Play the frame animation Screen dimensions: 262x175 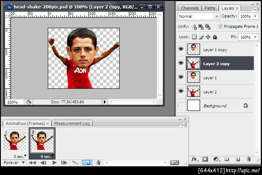tap(55, 162)
